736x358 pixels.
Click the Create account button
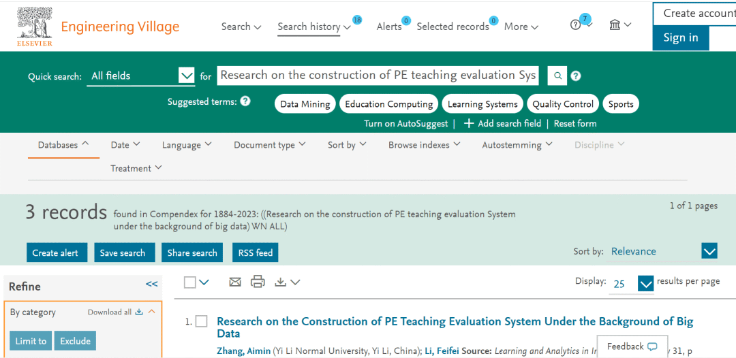point(694,14)
